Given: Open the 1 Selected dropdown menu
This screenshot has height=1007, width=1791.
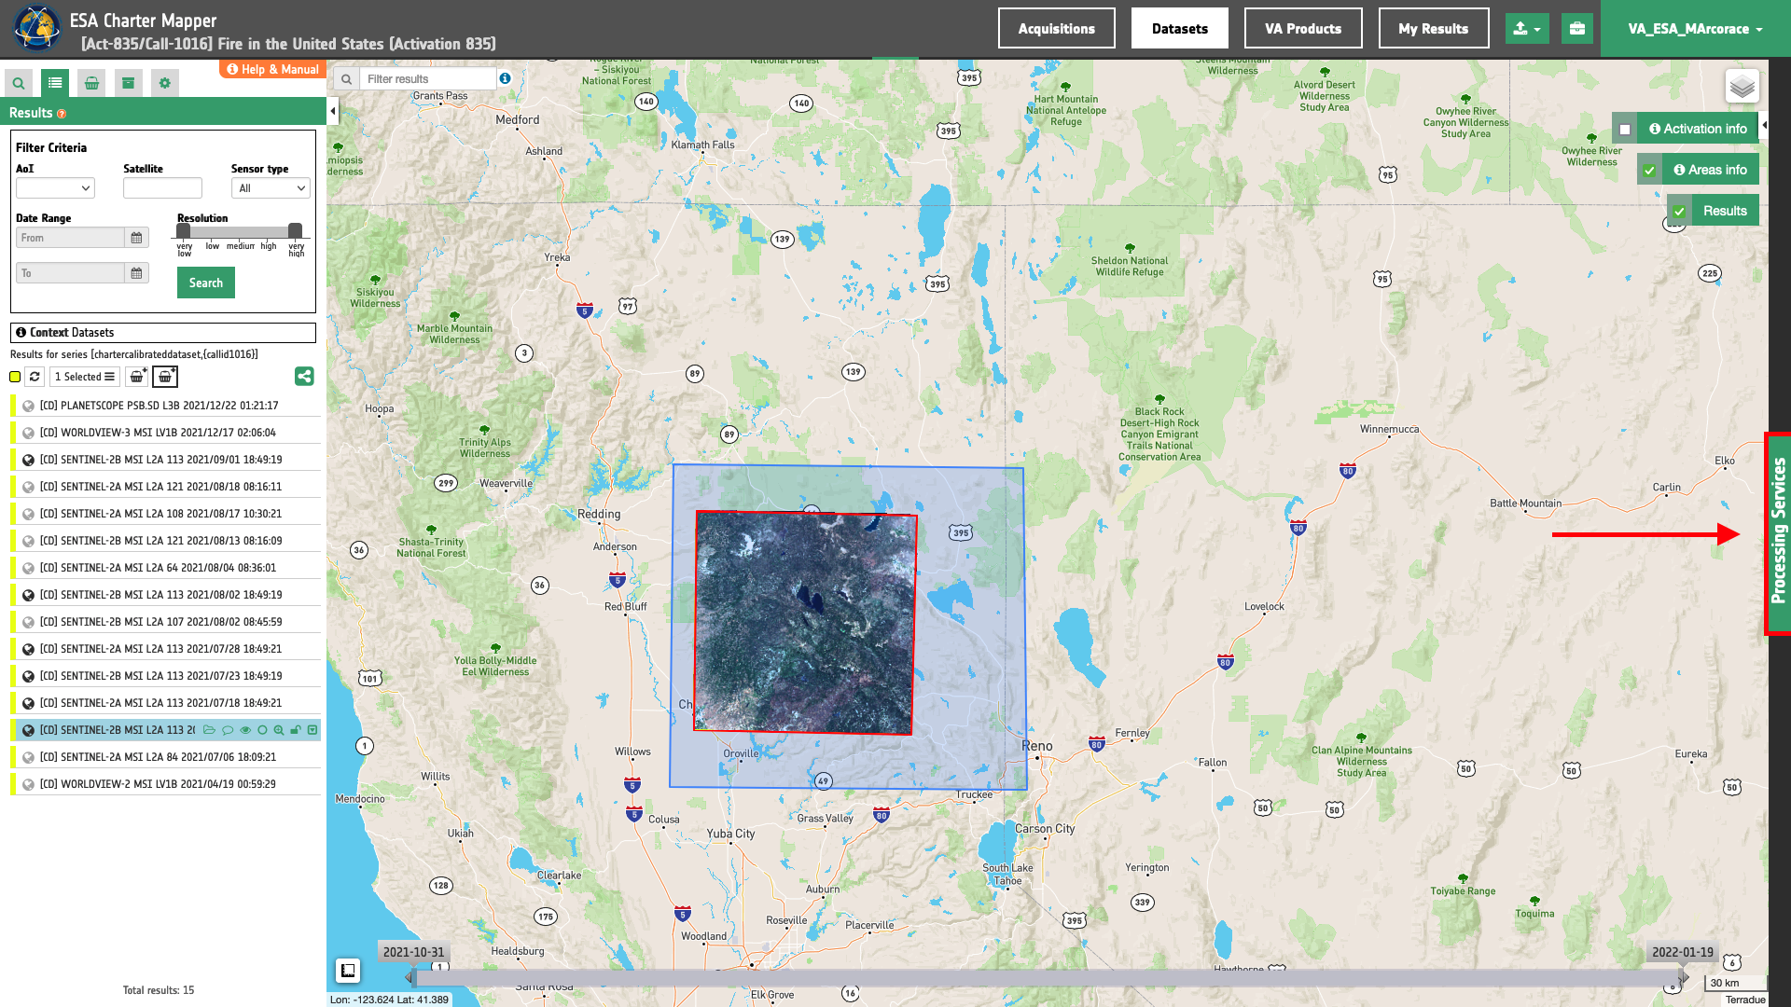Looking at the screenshot, I should pyautogui.click(x=84, y=377).
